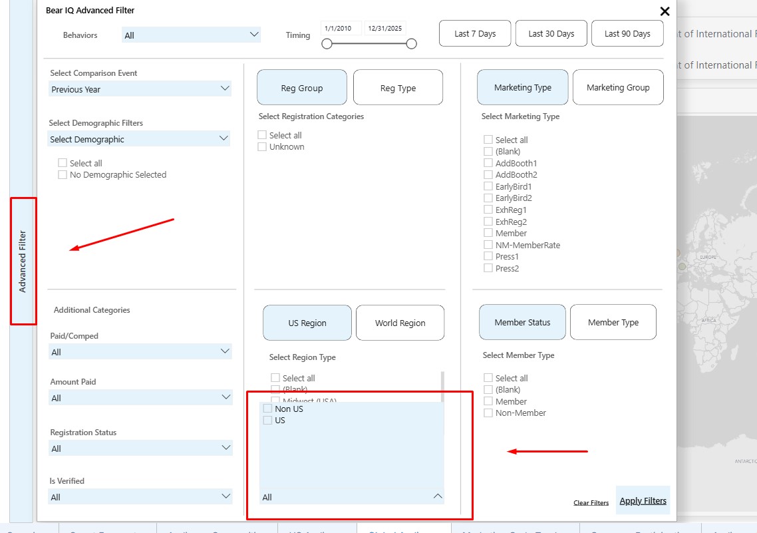Expand the Select Comparison Event dropdown
Viewport: 757px width, 533px height.
pos(140,89)
